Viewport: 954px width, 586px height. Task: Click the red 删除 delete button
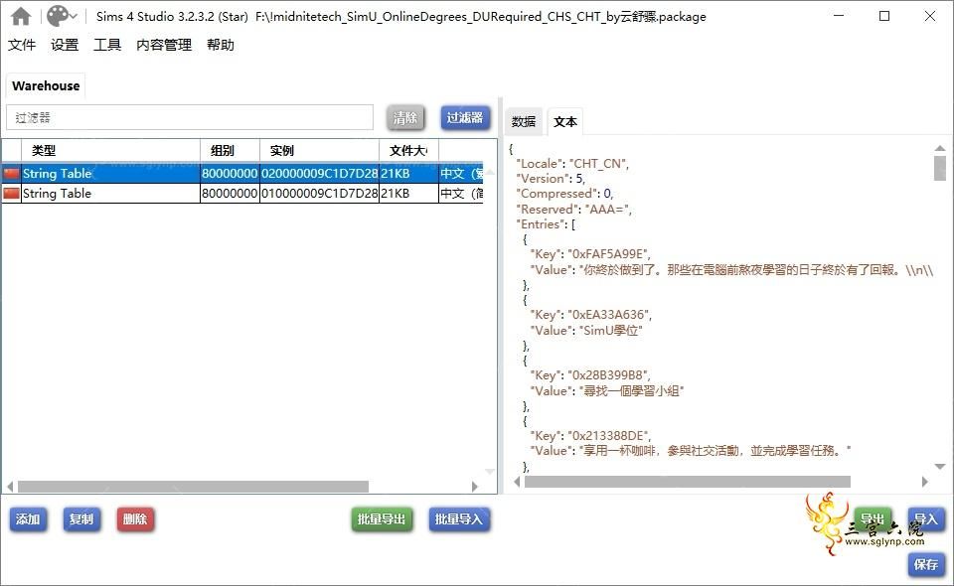(x=135, y=519)
